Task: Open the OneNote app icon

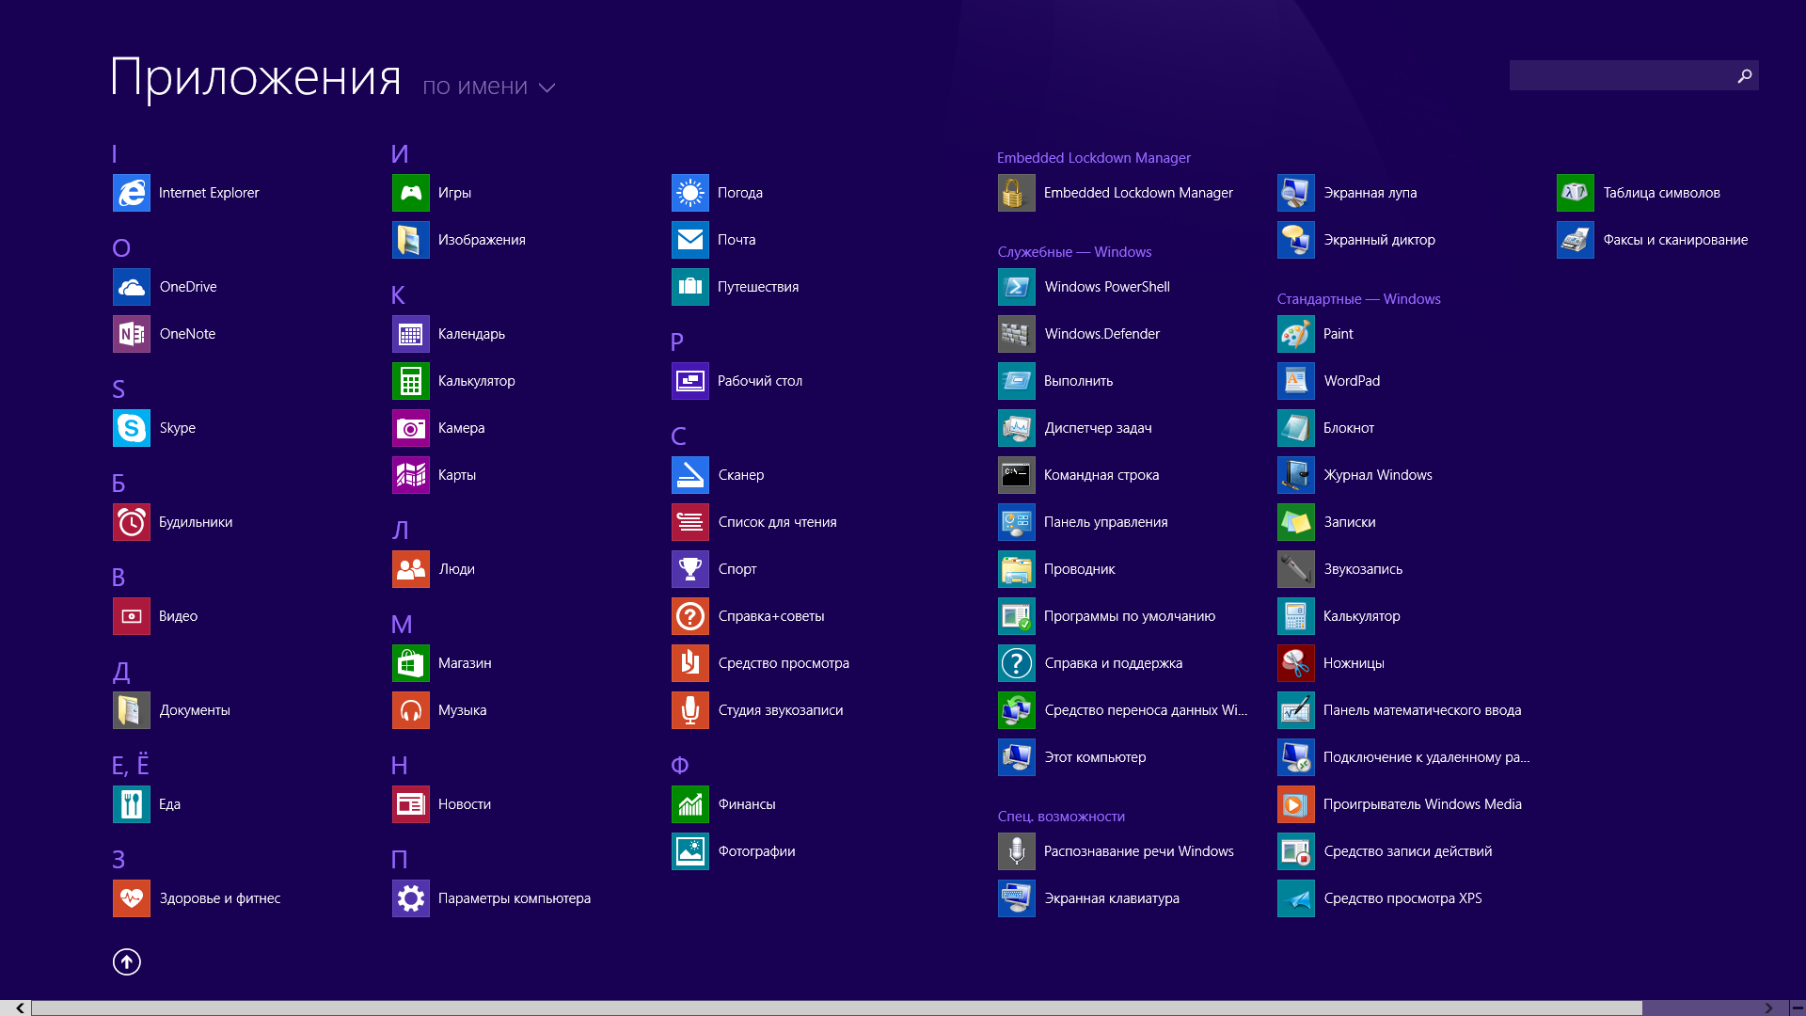Action: [x=132, y=334]
